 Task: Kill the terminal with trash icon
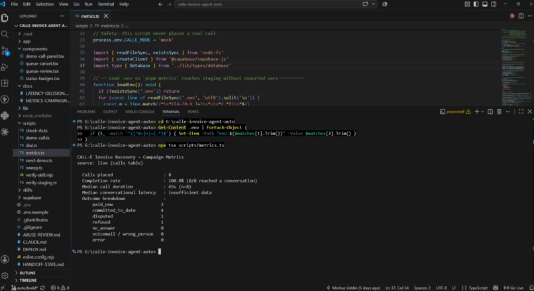pyautogui.click(x=499, y=112)
